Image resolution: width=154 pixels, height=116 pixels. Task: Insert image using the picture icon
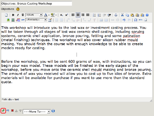click(x=8, y=20)
